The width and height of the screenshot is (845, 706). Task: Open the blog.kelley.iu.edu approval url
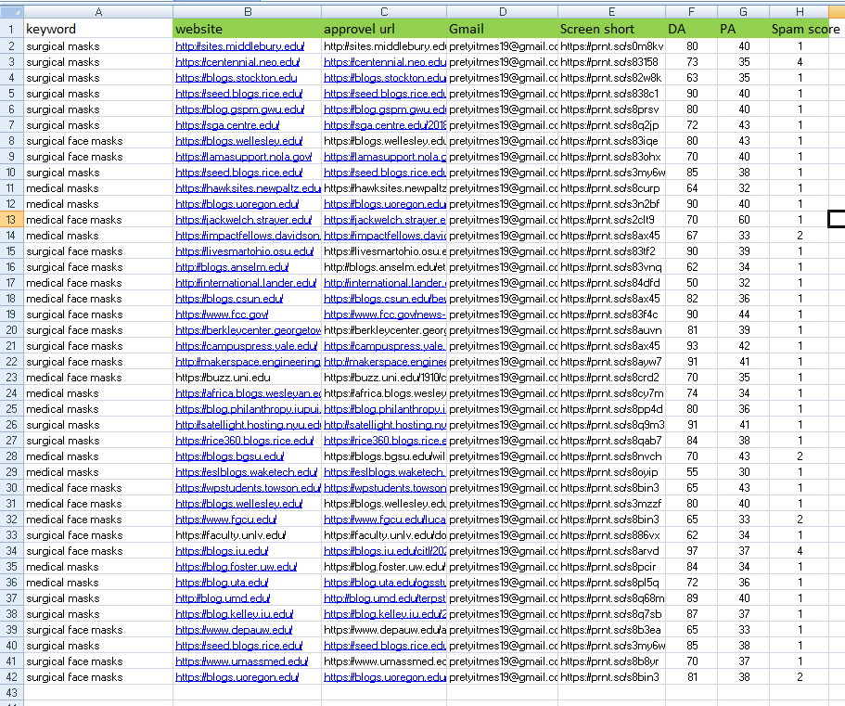pos(381,612)
